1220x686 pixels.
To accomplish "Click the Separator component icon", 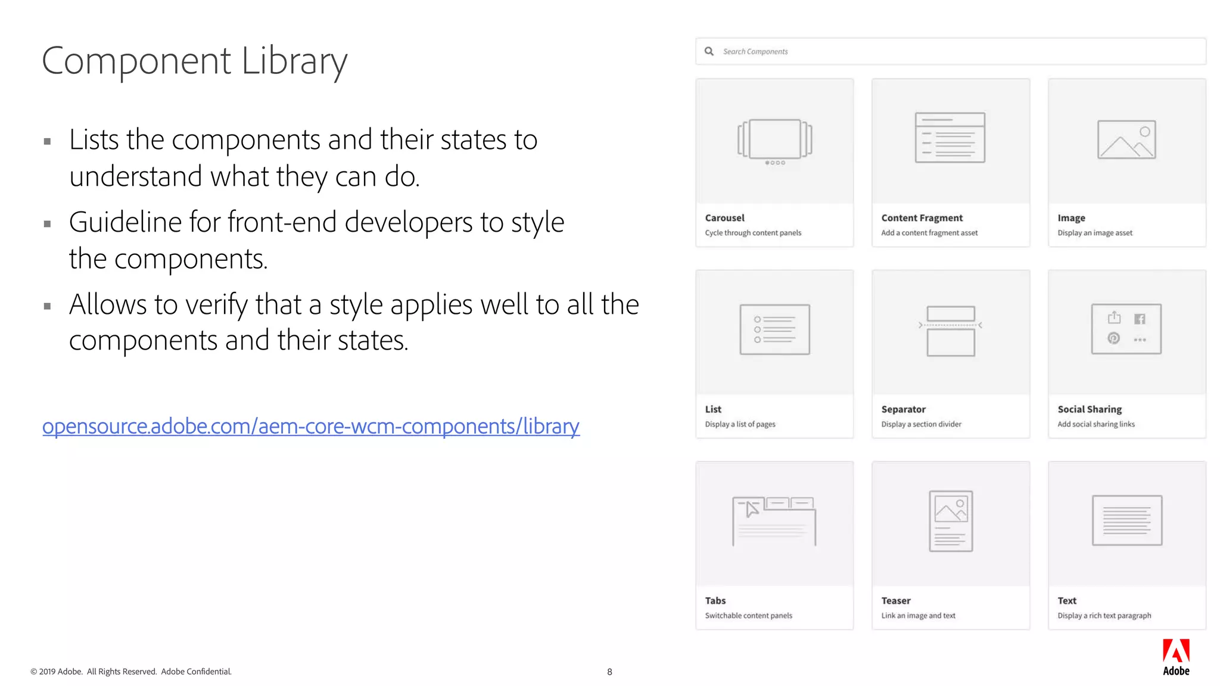I will click(951, 331).
